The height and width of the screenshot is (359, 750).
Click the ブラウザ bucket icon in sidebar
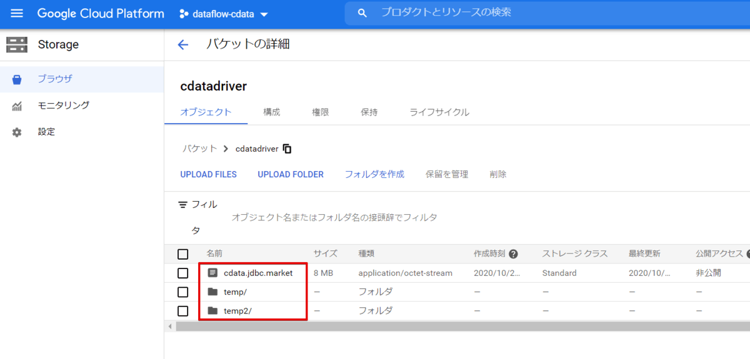17,79
